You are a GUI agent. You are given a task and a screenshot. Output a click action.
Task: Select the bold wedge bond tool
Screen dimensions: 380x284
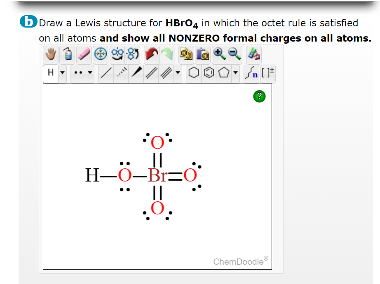click(137, 72)
